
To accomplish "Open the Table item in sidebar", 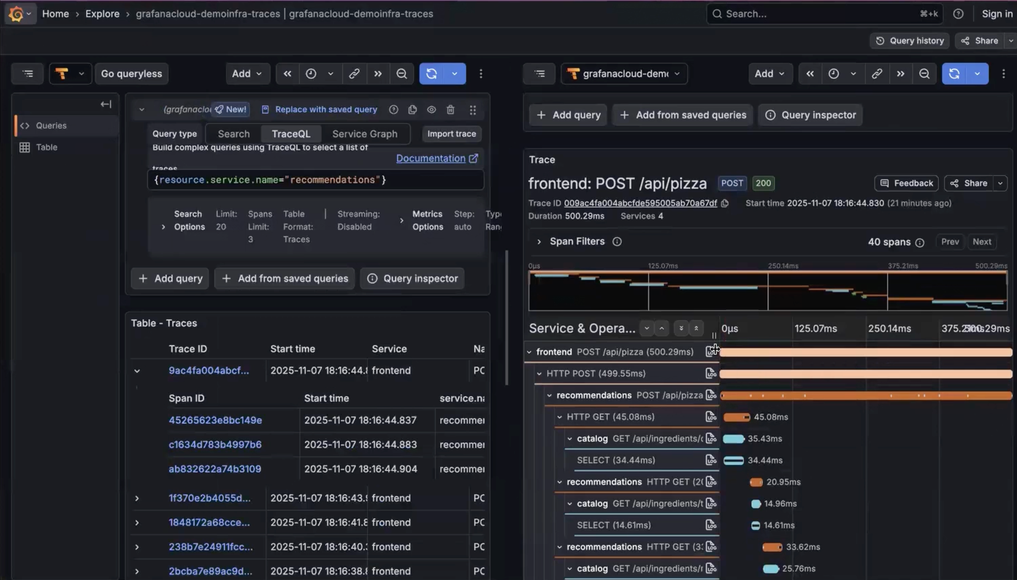I will tap(46, 147).
